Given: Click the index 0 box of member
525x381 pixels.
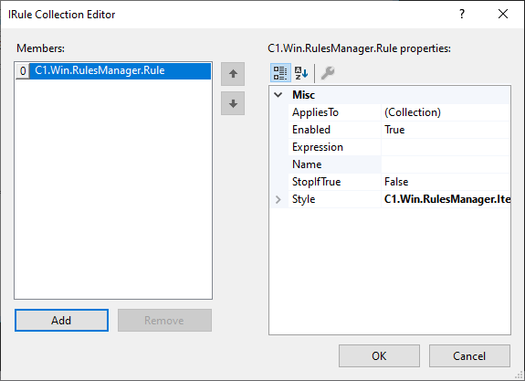Looking at the screenshot, I should pos(23,71).
